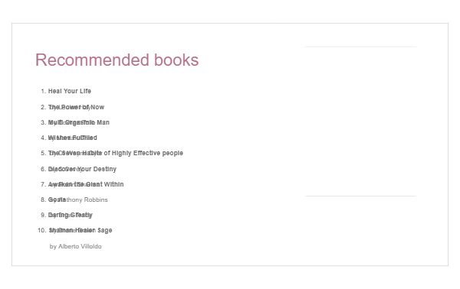Image resolution: width=460 pixels, height=289 pixels.
Task: Click the Daring Greatly list item
Action: point(70,215)
